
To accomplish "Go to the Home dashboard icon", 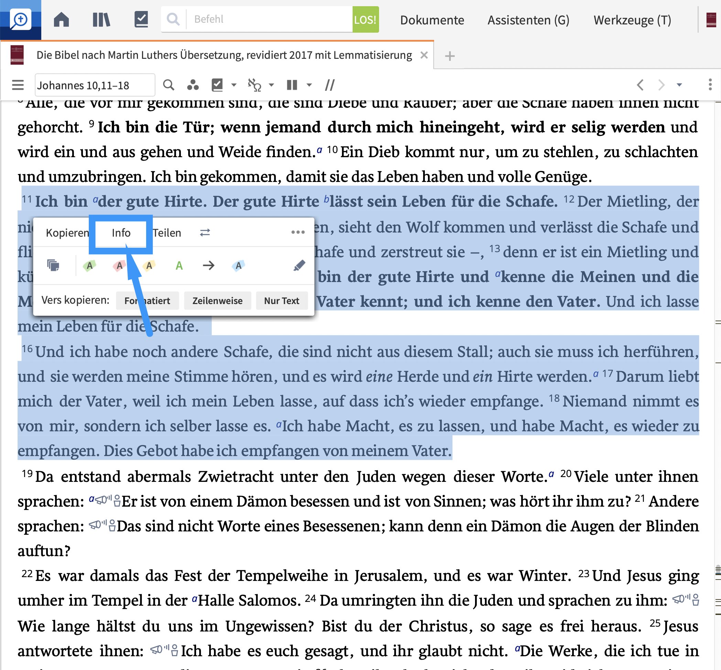I will pos(61,20).
